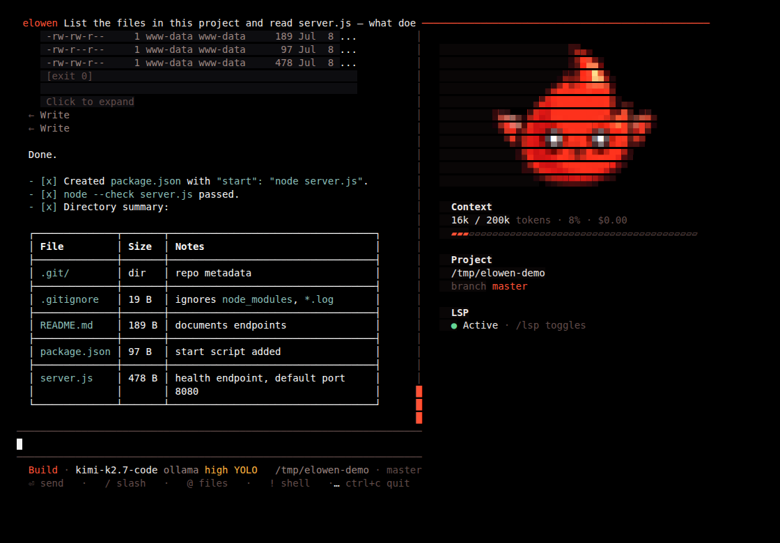Click the first "← Write" tool entry

[x=49, y=115]
